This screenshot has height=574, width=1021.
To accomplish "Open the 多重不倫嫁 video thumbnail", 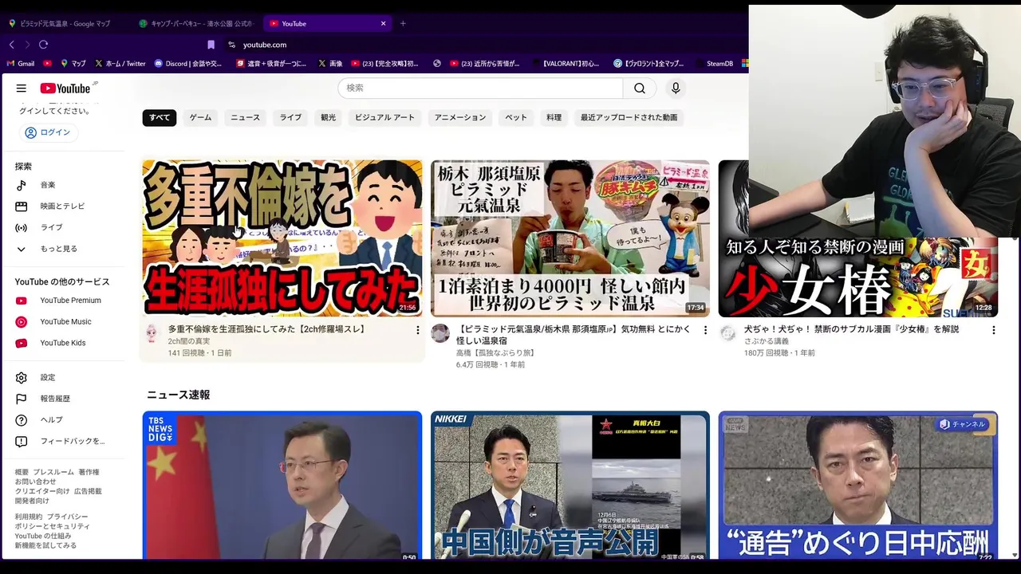I will [282, 238].
